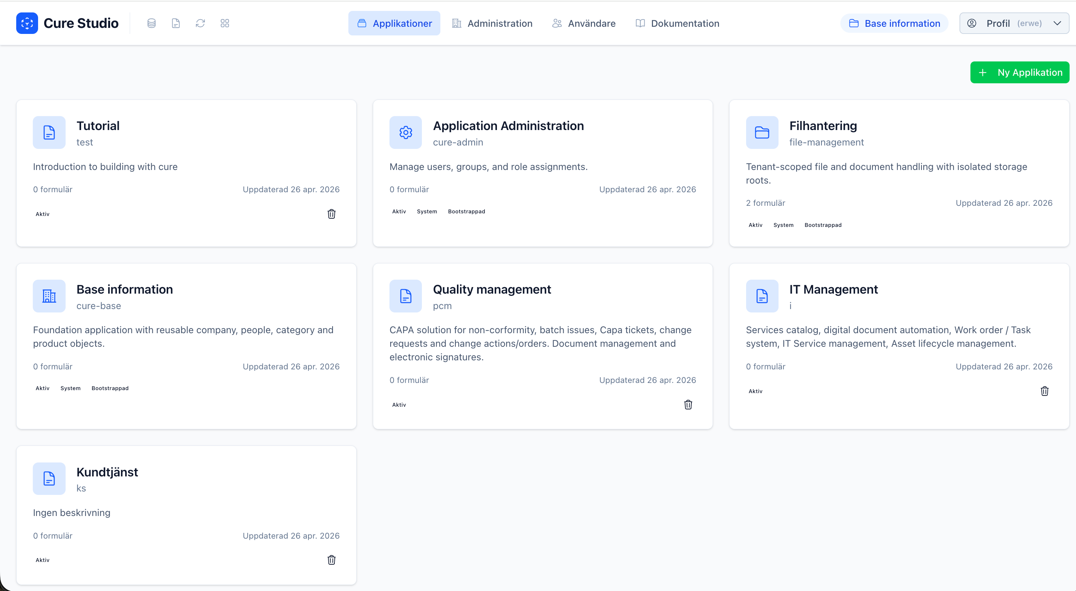Click the 'cure-admin' slug text
The height and width of the screenshot is (591, 1076).
458,142
